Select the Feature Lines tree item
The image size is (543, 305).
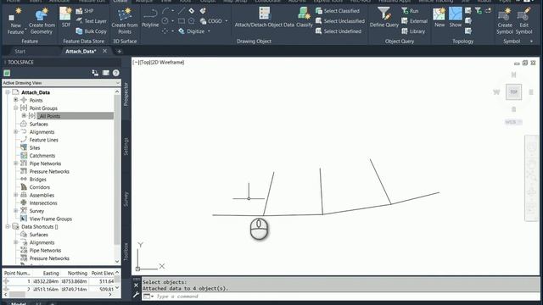pos(43,140)
